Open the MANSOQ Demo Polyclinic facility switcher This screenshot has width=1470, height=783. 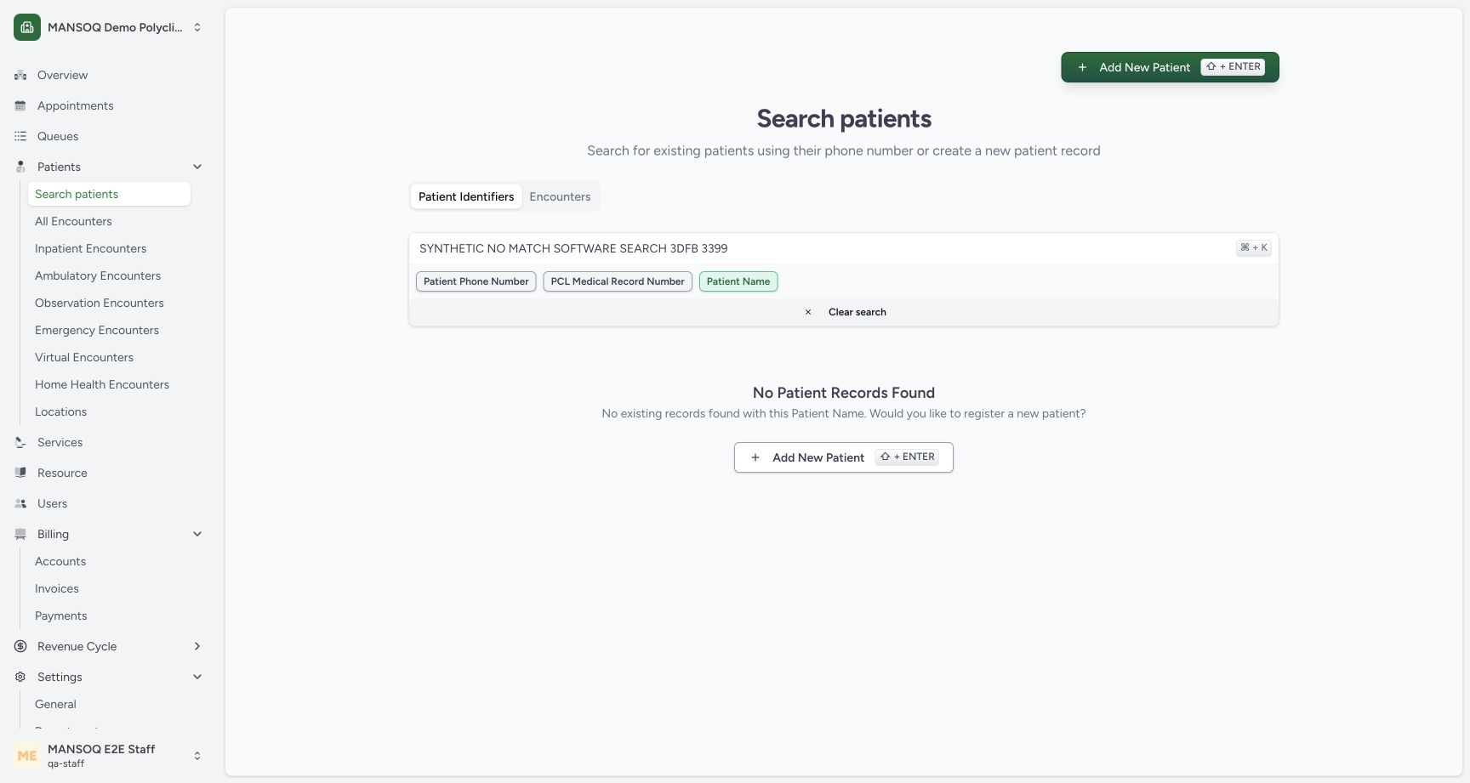(109, 27)
